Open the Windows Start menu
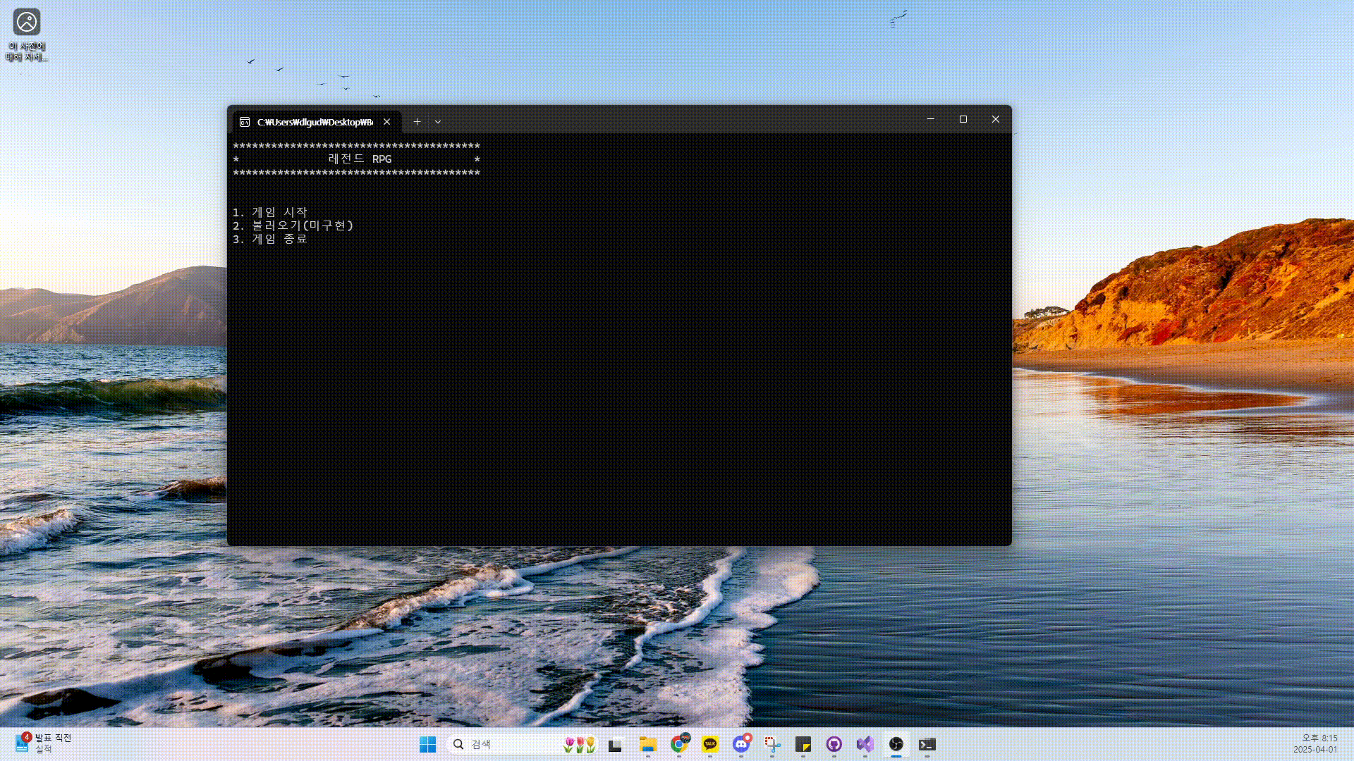 coord(427,744)
